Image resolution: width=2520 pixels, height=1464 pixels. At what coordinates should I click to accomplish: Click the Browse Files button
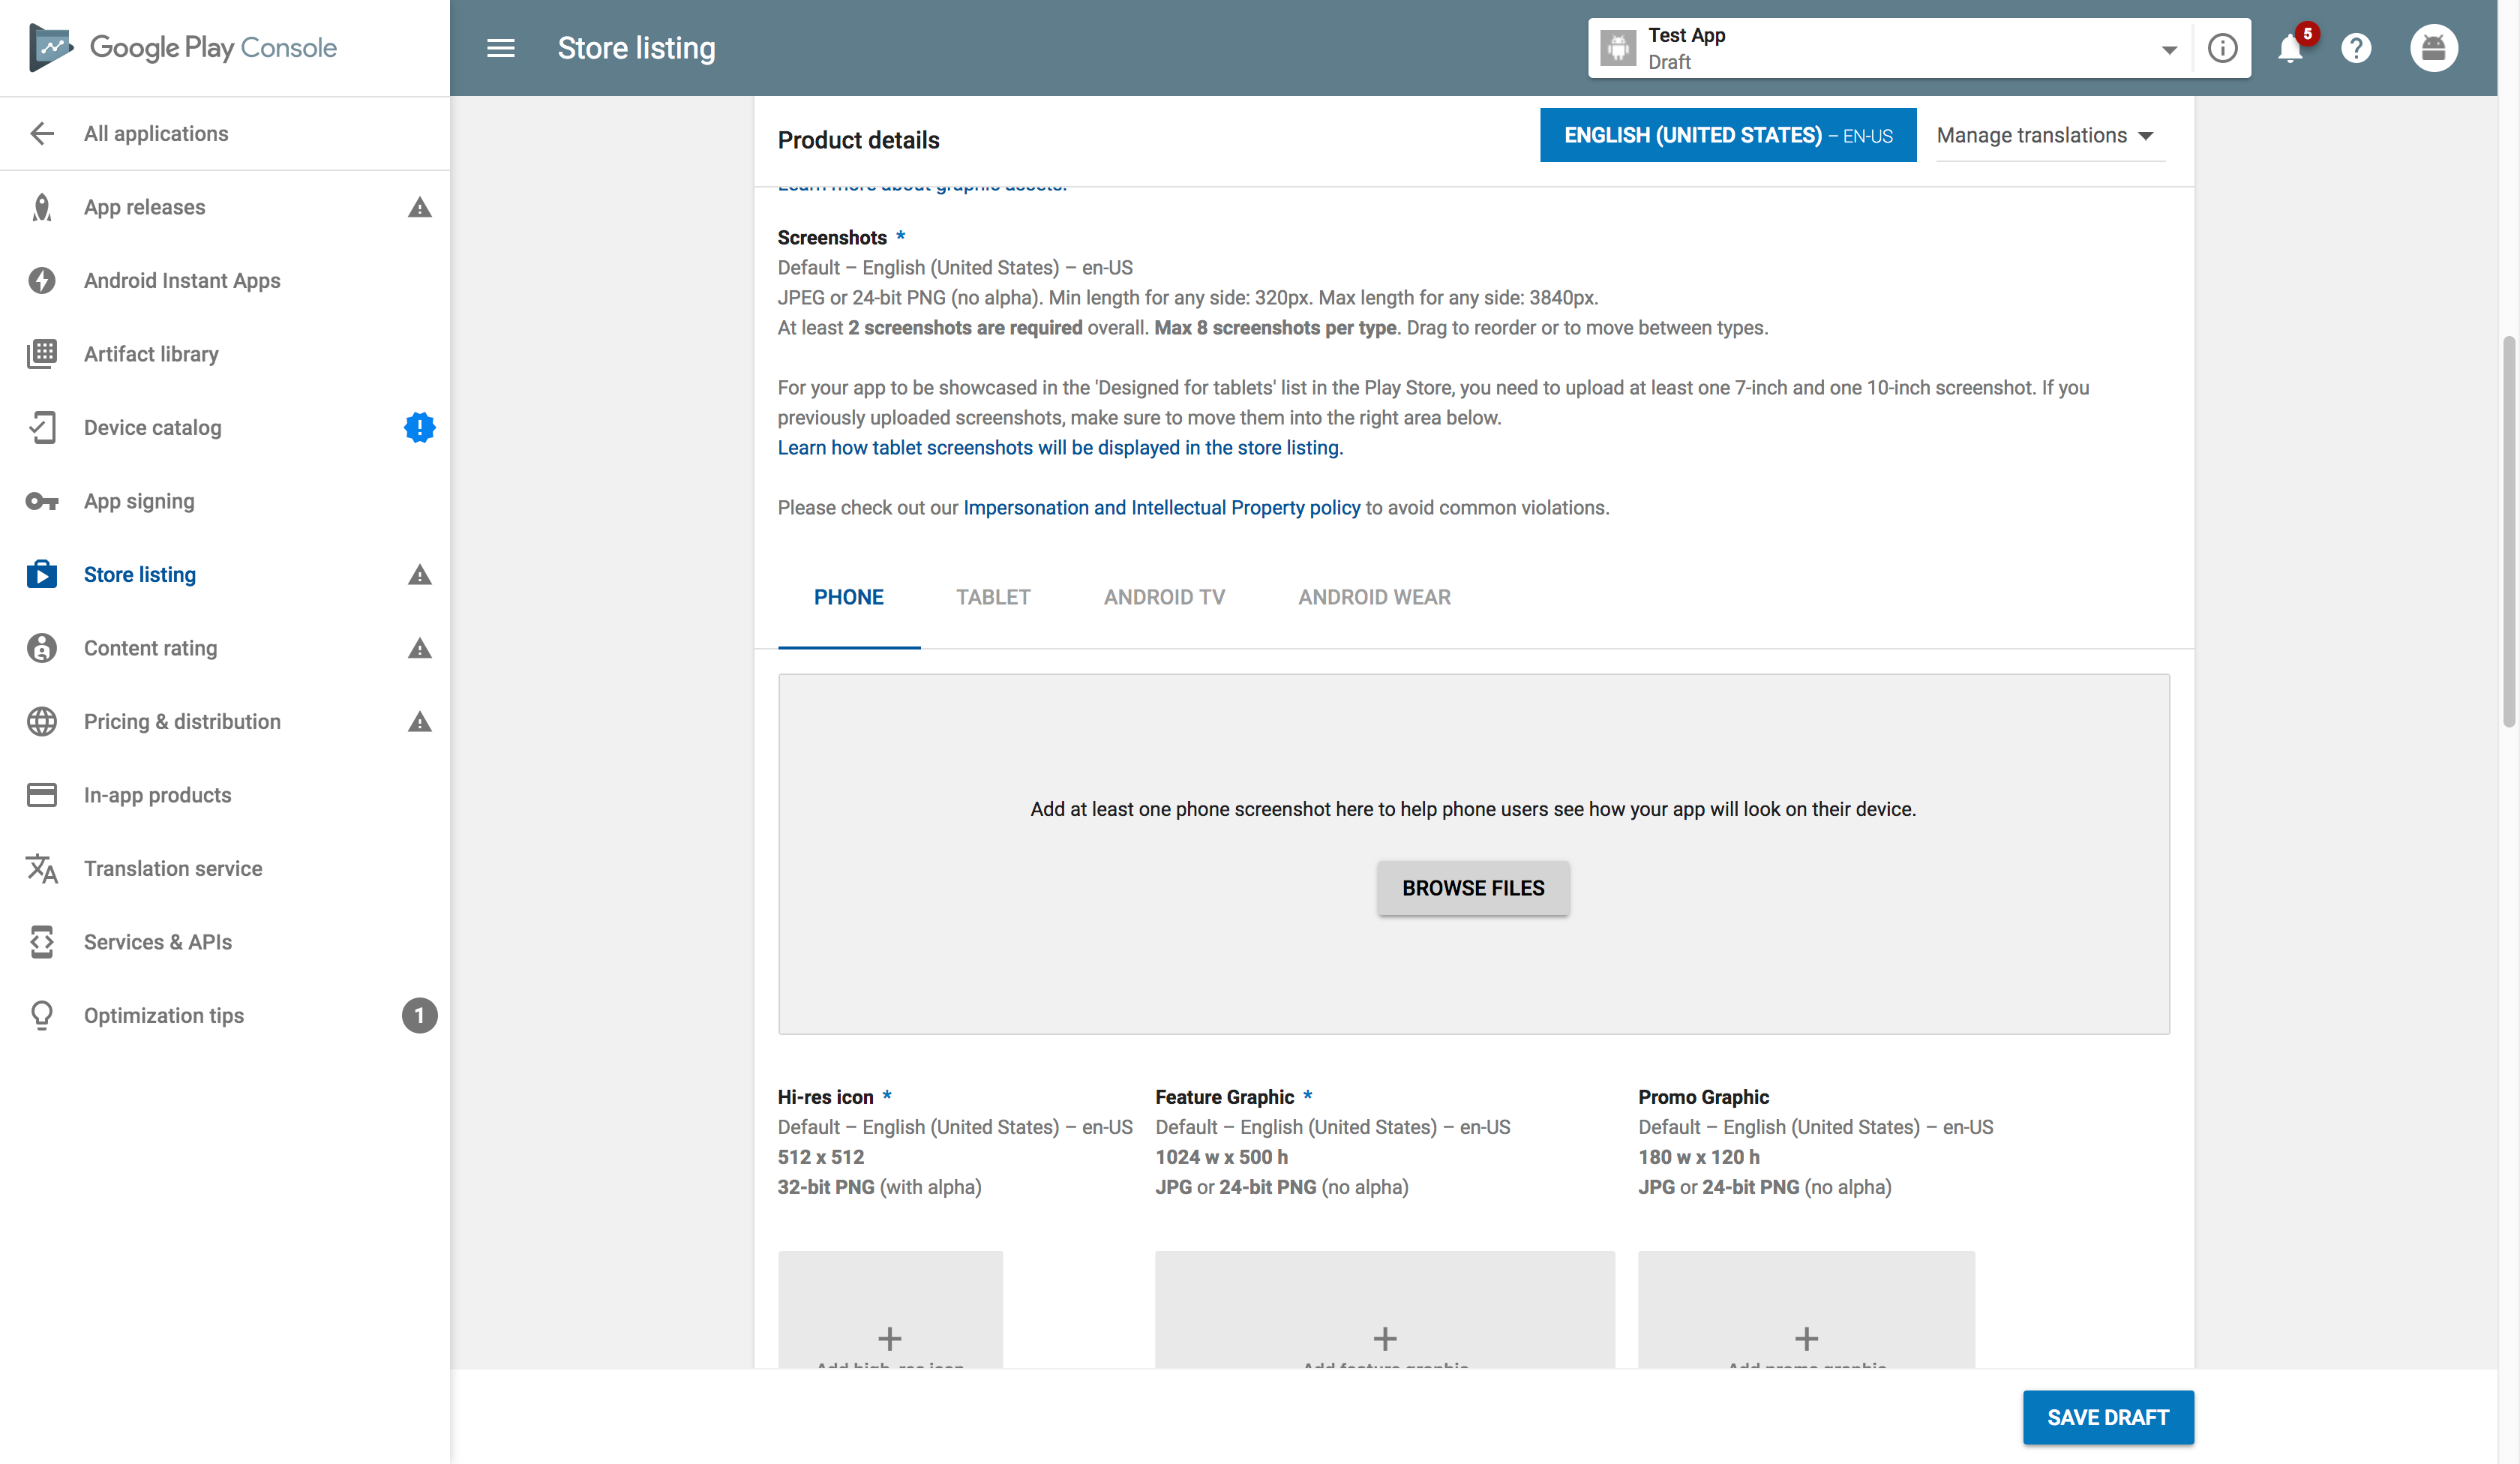coord(1472,888)
